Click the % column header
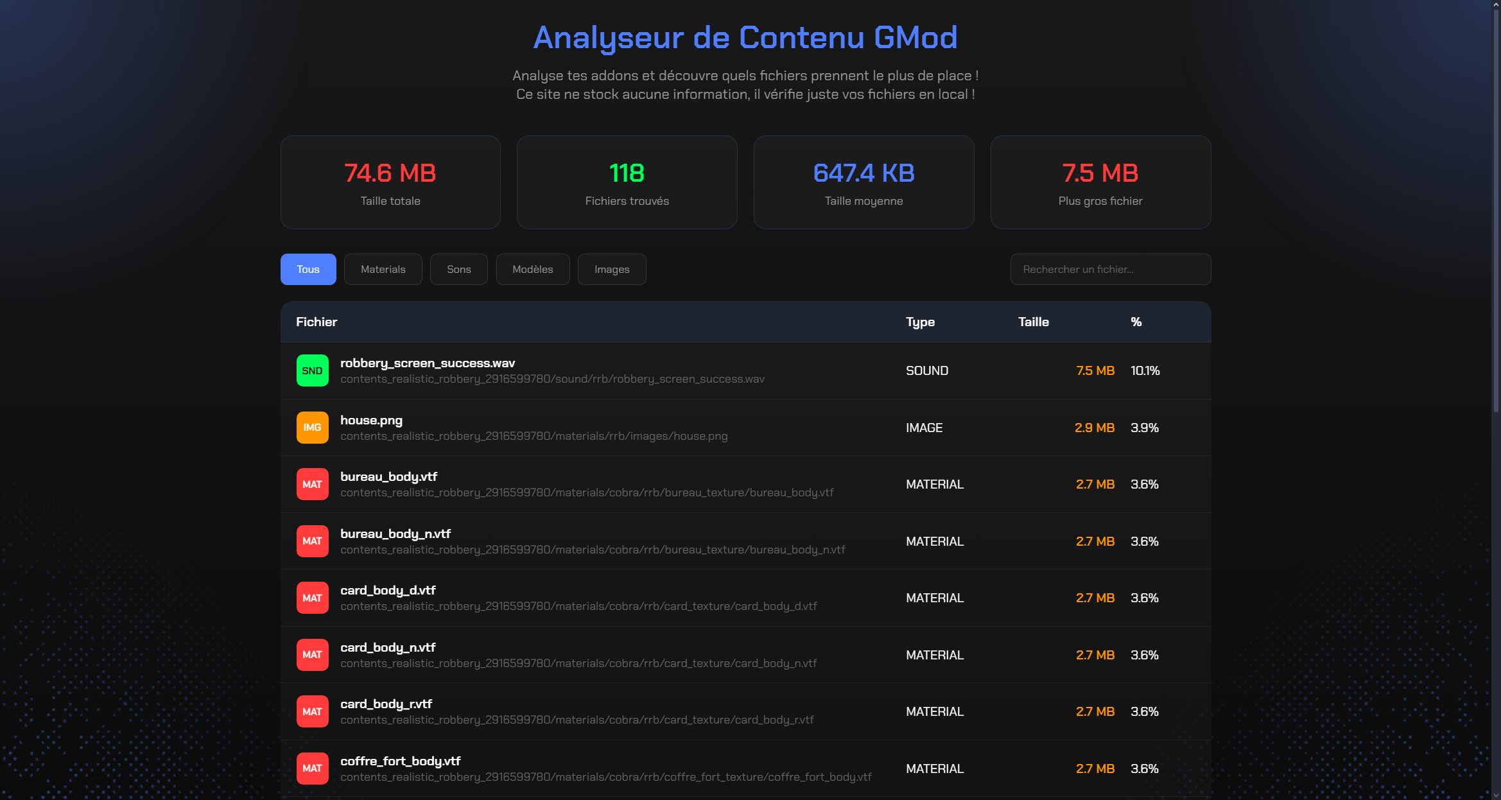 (1136, 322)
